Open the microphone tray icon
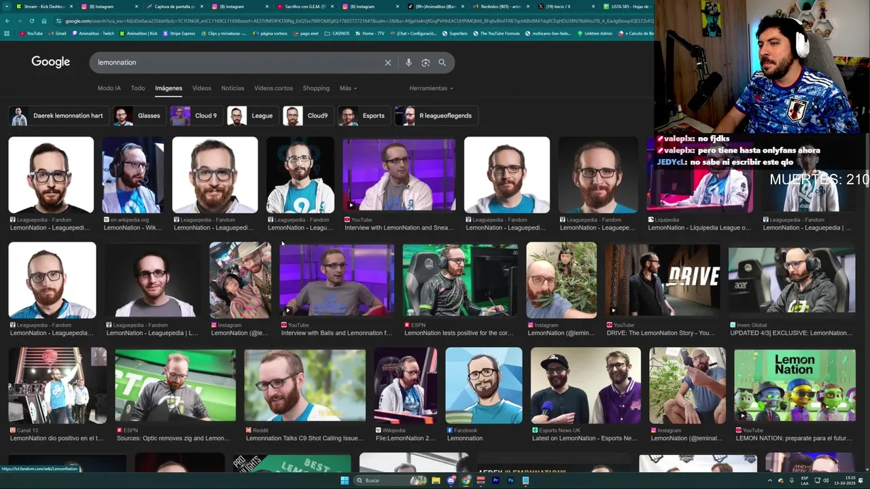This screenshot has width=870, height=489. tap(791, 480)
